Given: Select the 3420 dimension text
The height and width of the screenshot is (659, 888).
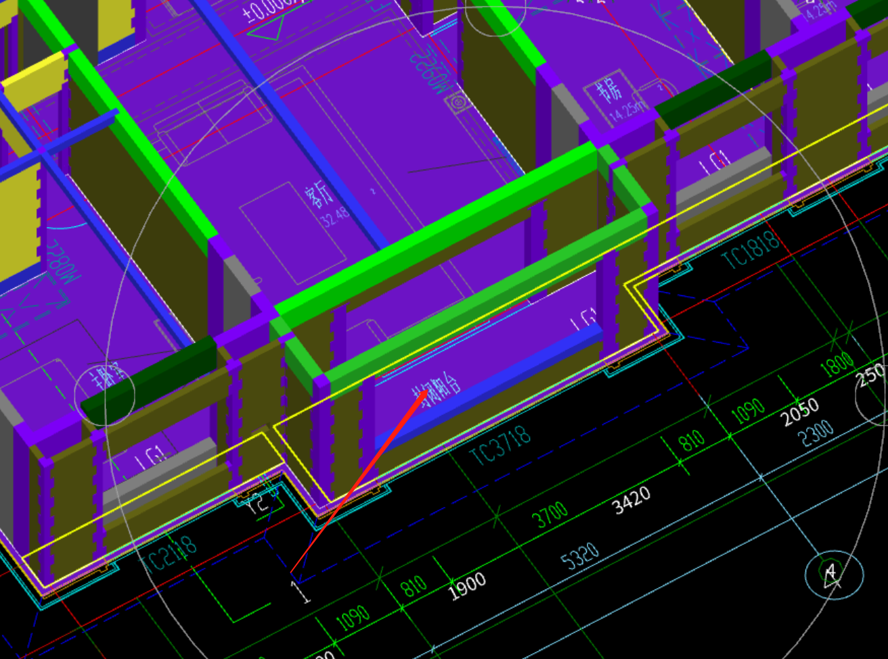Looking at the screenshot, I should click(x=631, y=499).
